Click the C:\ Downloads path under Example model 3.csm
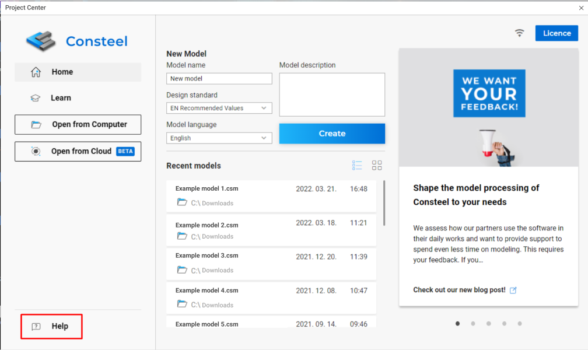Image resolution: width=588 pixels, height=350 pixels. click(x=212, y=271)
